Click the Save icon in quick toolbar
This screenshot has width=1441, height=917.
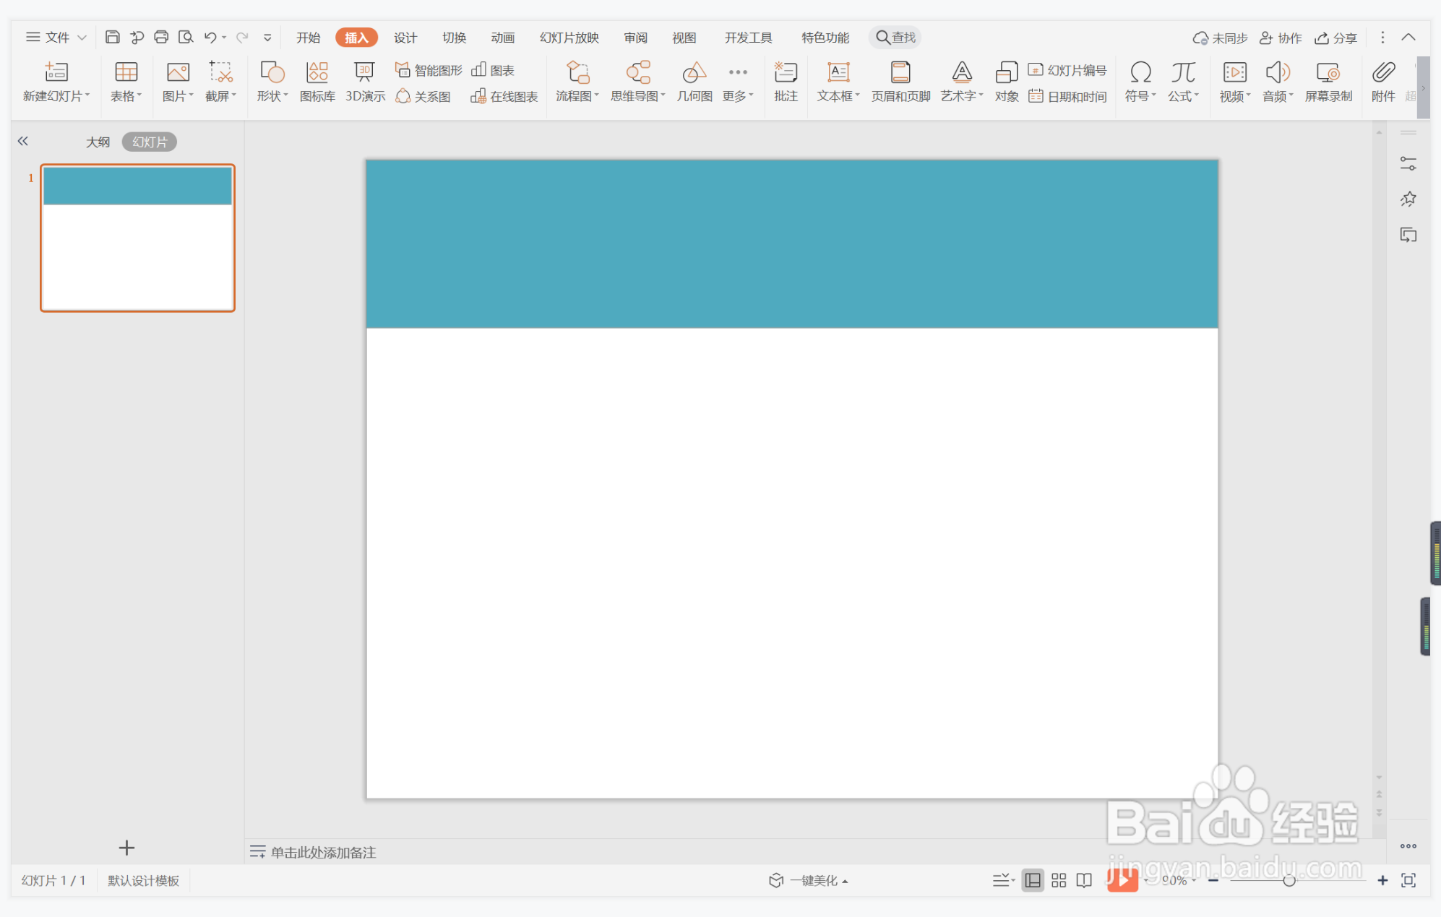click(x=112, y=37)
